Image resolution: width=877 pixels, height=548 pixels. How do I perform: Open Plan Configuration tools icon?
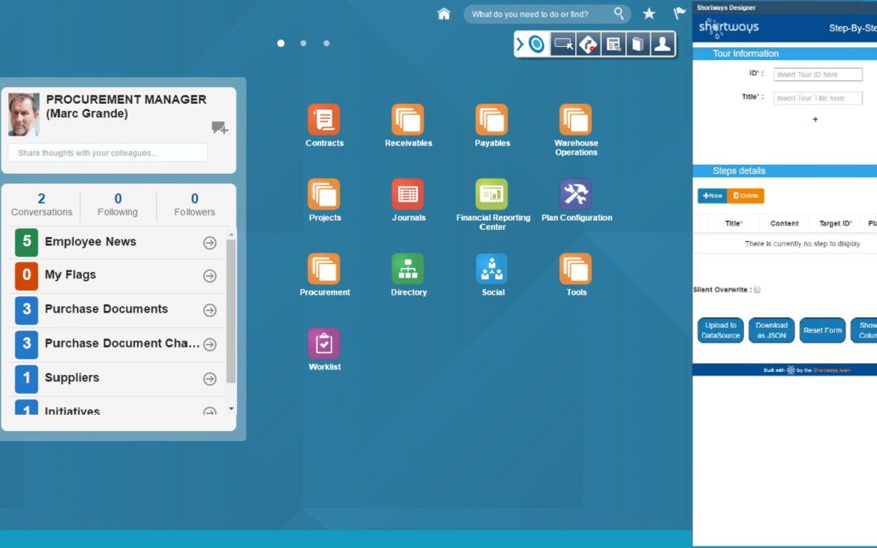click(x=576, y=194)
